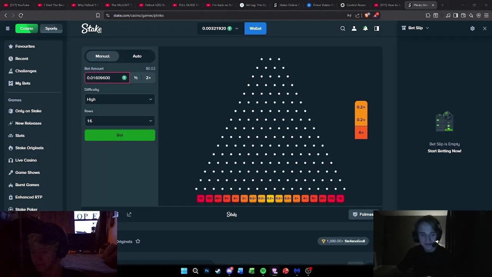Screen dimensions: 492x277
Task: Expand the Bet Slip dropdown
Action: [x=427, y=28]
